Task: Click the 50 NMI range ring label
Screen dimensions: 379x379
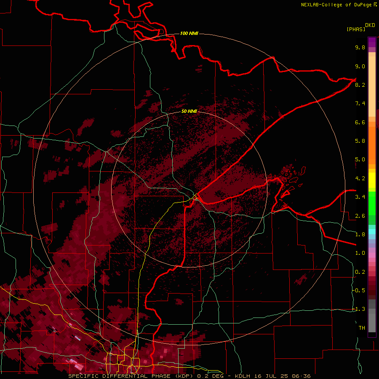Action: pos(189,111)
